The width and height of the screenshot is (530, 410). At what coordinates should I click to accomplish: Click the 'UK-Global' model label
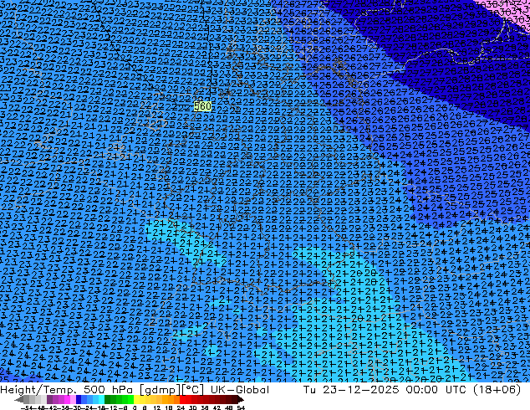240,390
